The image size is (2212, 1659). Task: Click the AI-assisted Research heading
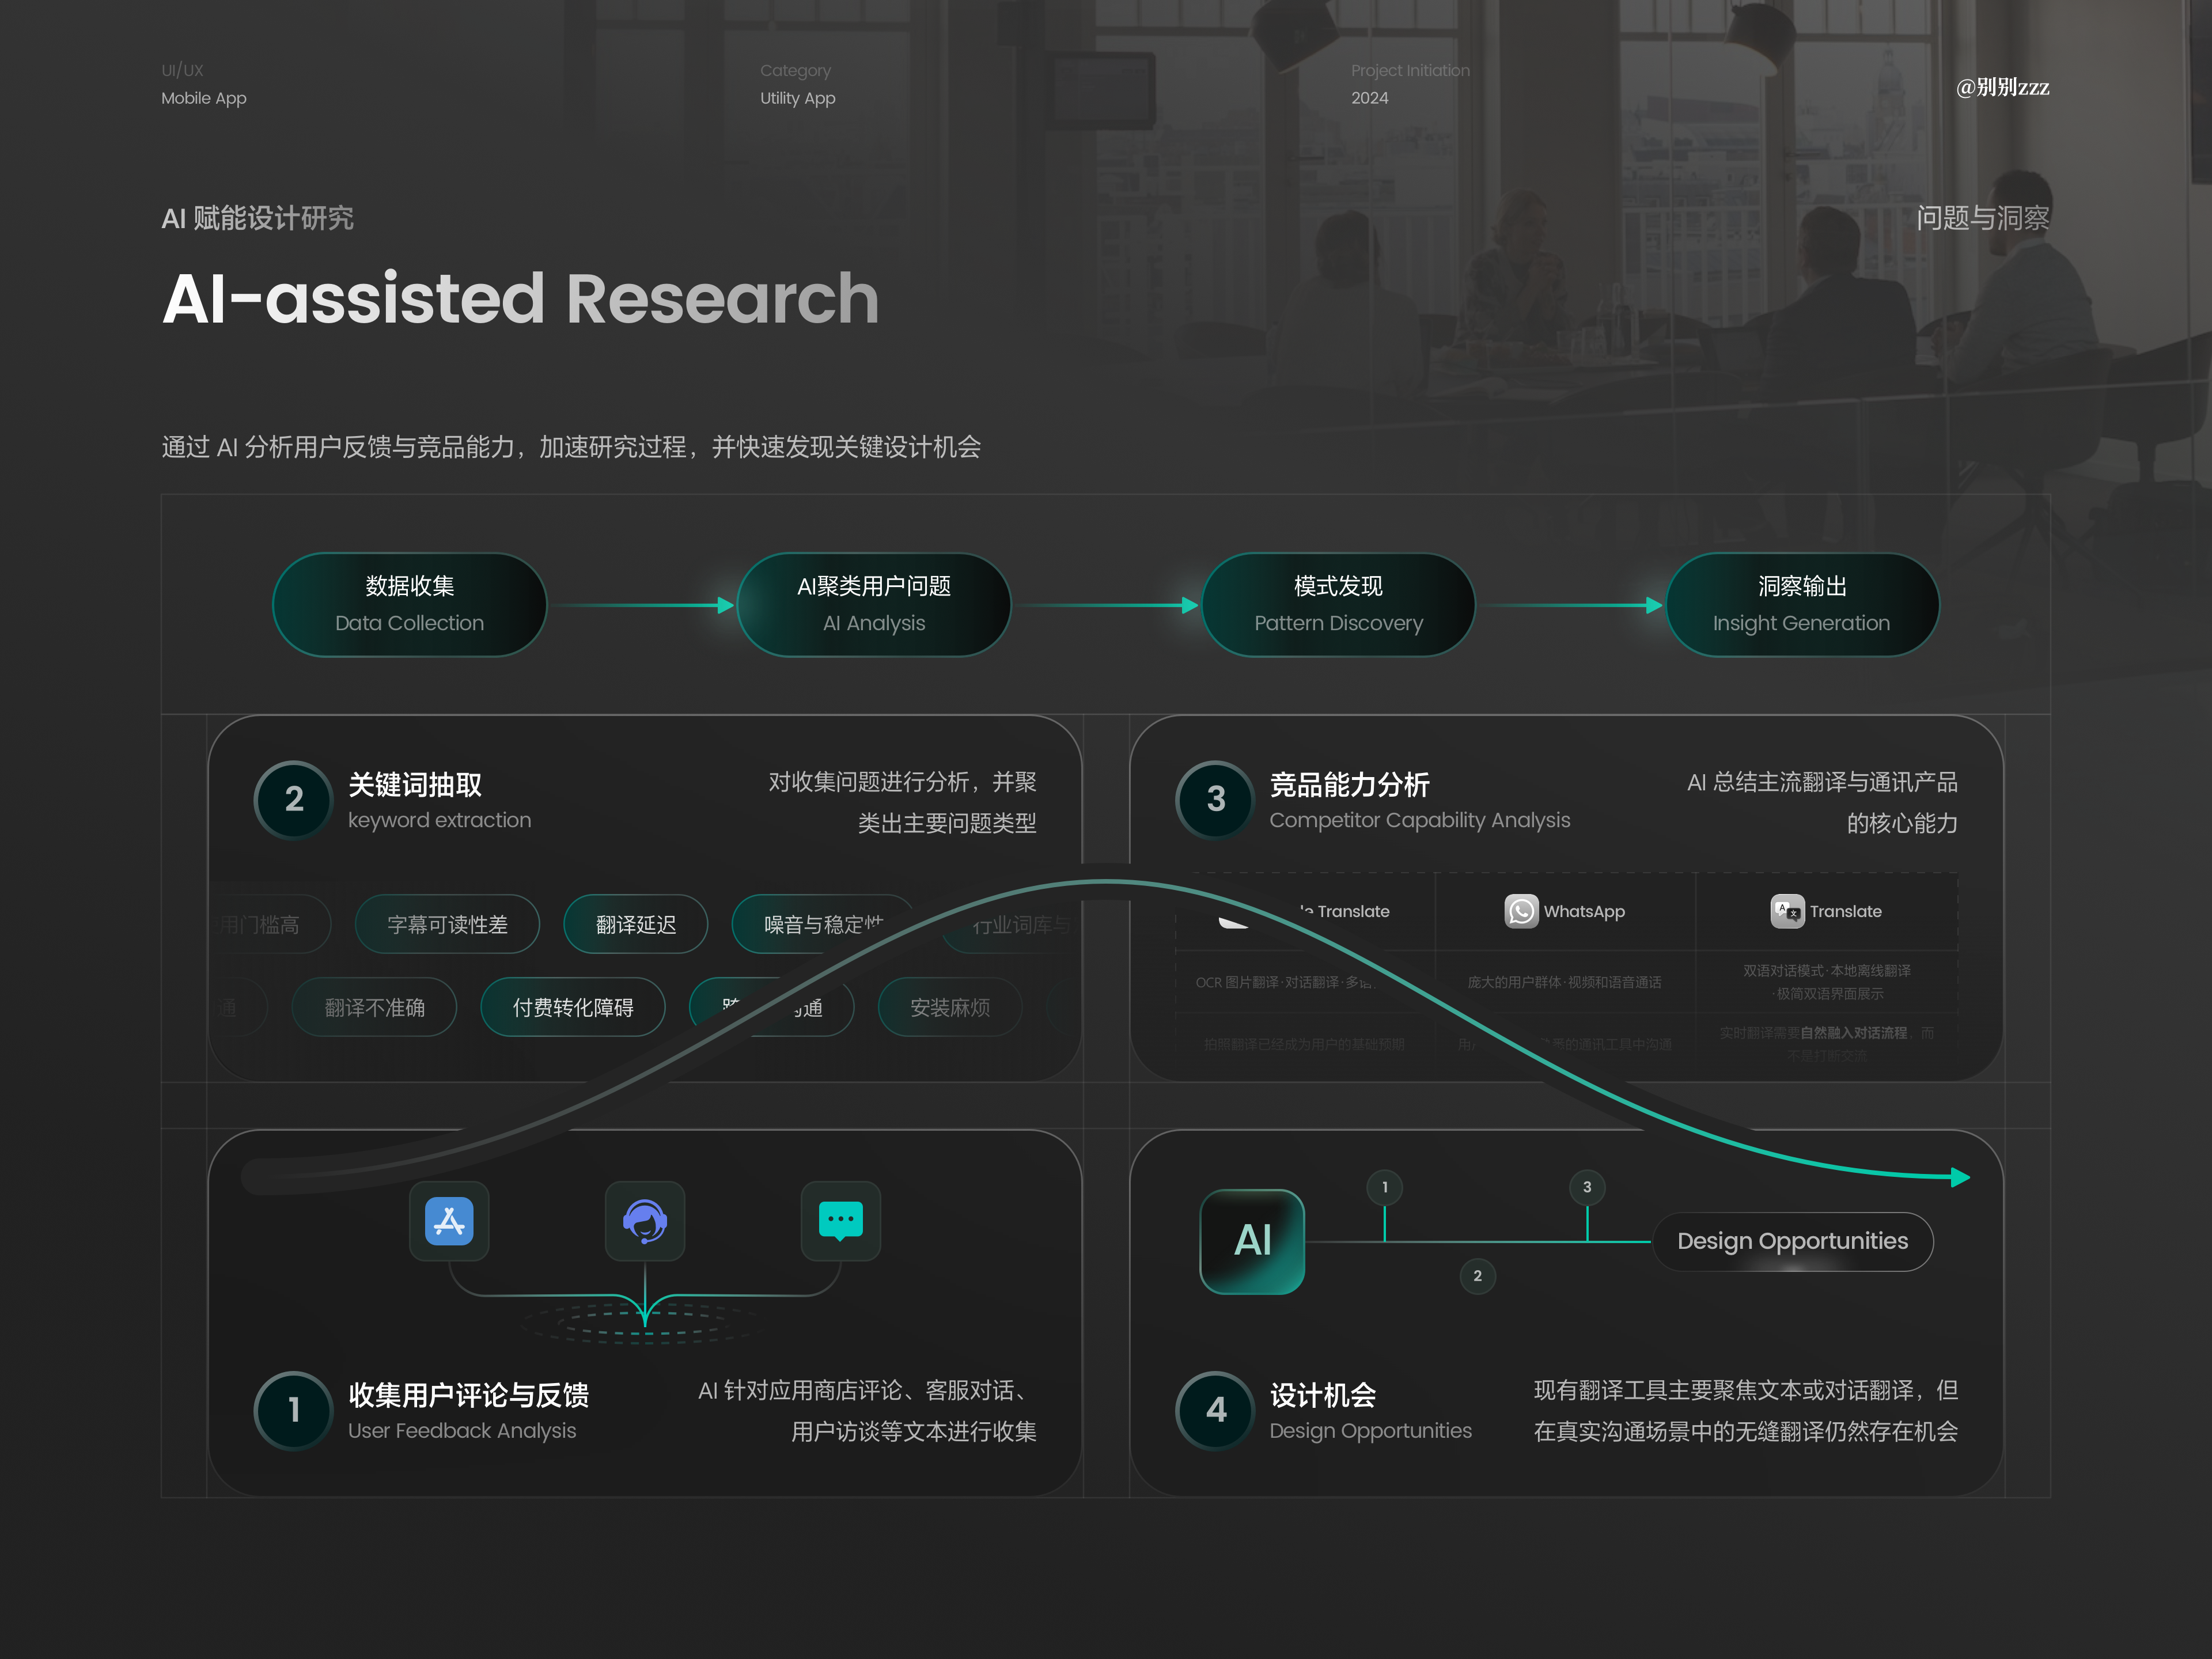pyautogui.click(x=521, y=298)
